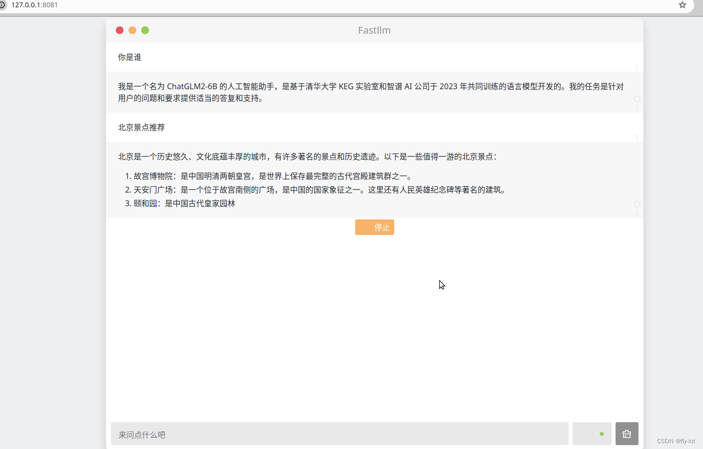
Task: Click the reply text starting 我是一个名为 ChatGLM2-6B
Action: pos(371,92)
